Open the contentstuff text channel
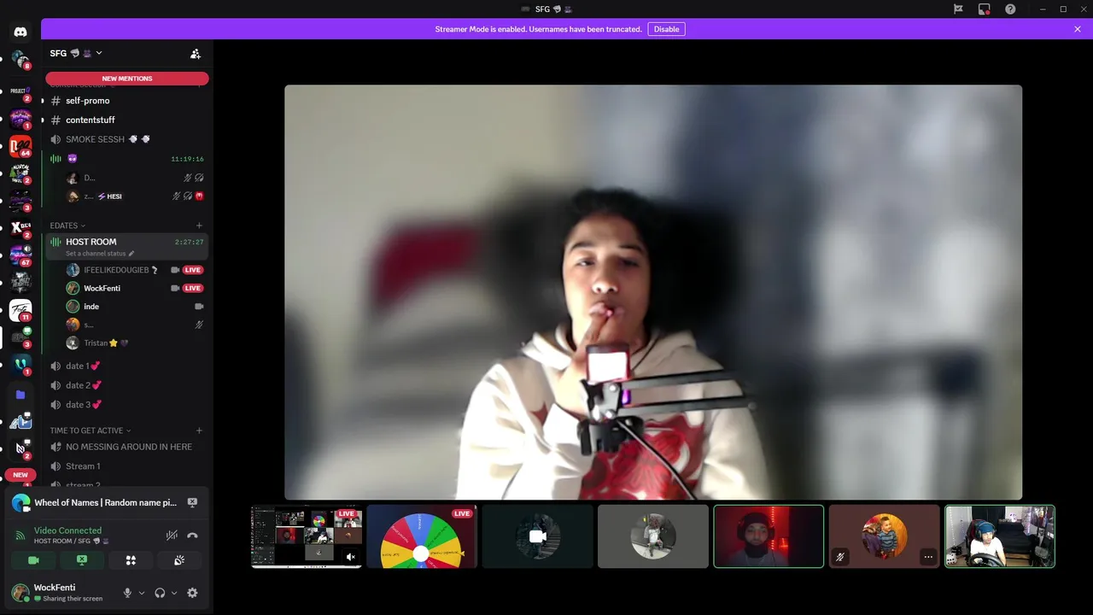 pos(126,120)
